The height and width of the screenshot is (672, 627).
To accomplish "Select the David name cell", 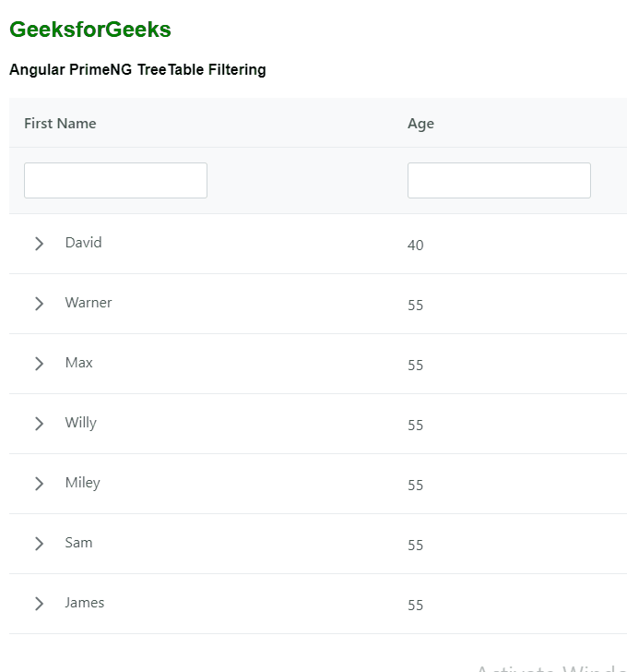I will 83,243.
